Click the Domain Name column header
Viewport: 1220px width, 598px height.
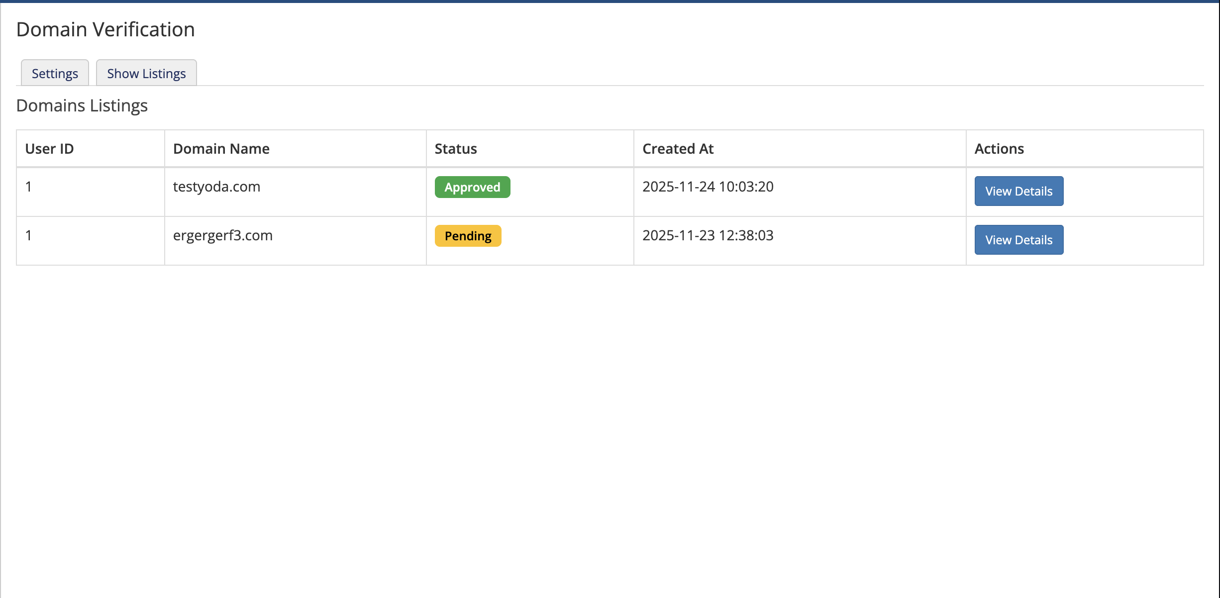(221, 149)
